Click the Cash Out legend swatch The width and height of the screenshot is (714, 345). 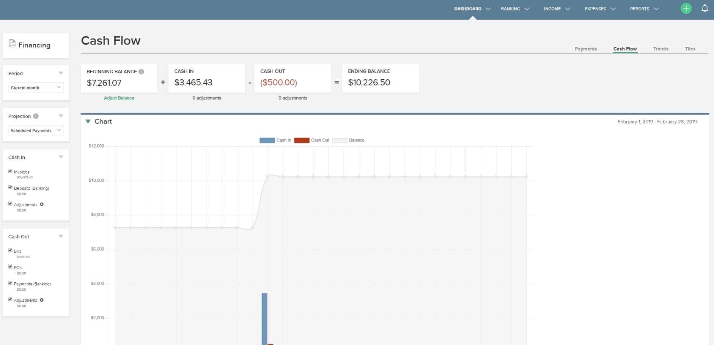coord(302,140)
